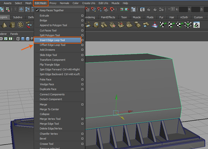
Task: Switch to the Subdivs shelf tab
Action: pyautogui.click(x=17, y=17)
